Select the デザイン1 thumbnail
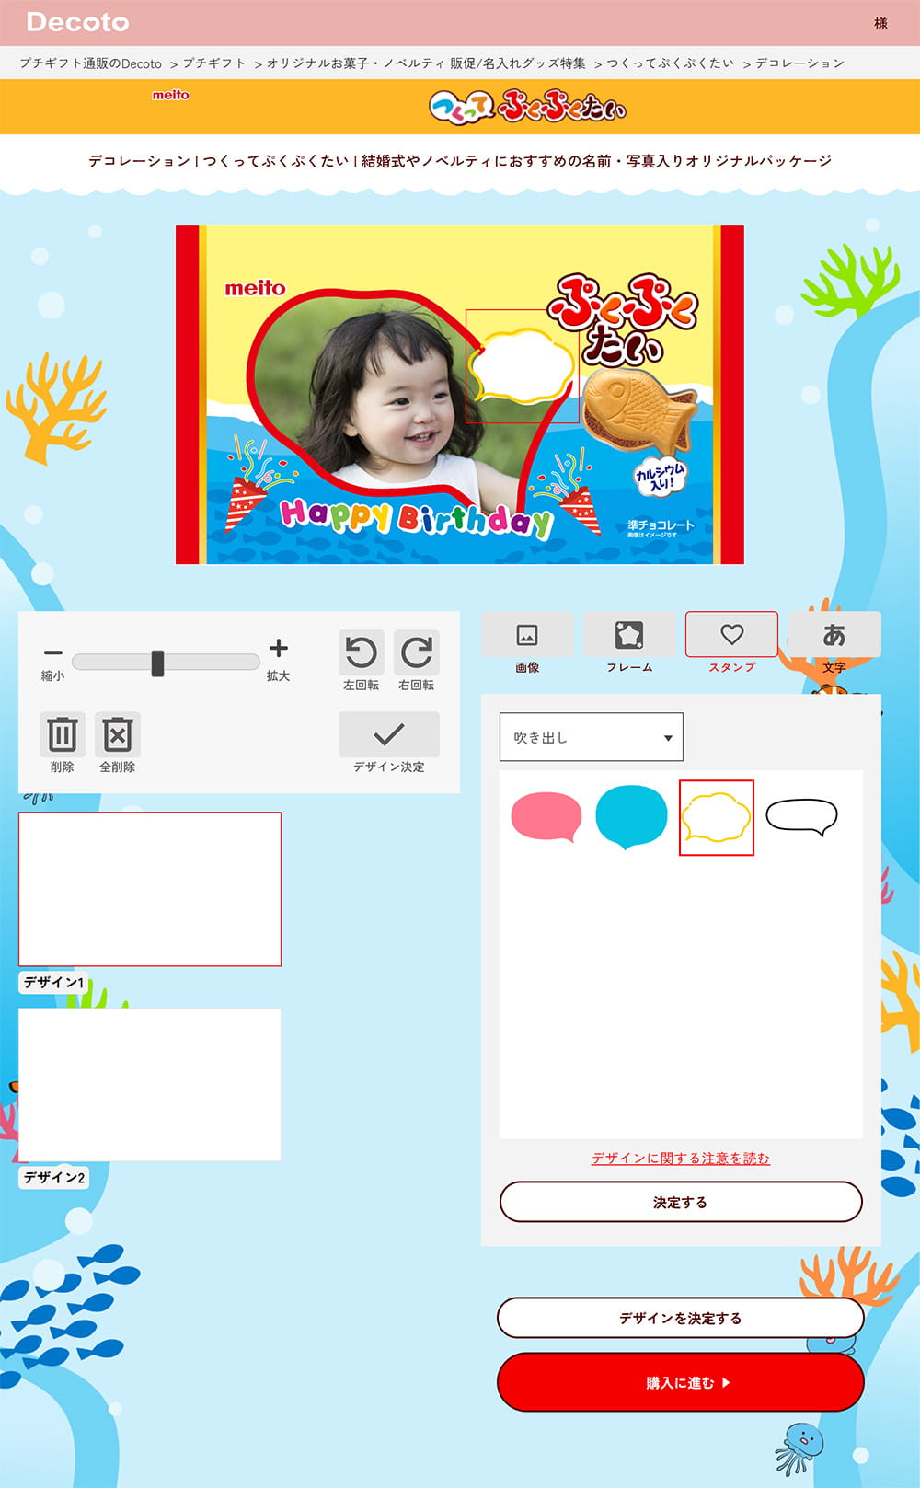Image resolution: width=920 pixels, height=1488 pixels. (150, 889)
